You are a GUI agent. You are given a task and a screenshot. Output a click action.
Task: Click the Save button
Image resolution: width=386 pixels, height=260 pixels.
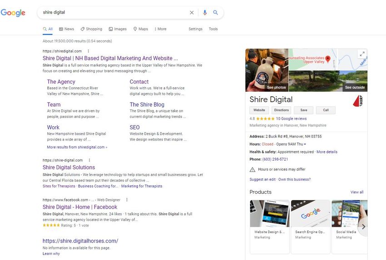[304, 110]
